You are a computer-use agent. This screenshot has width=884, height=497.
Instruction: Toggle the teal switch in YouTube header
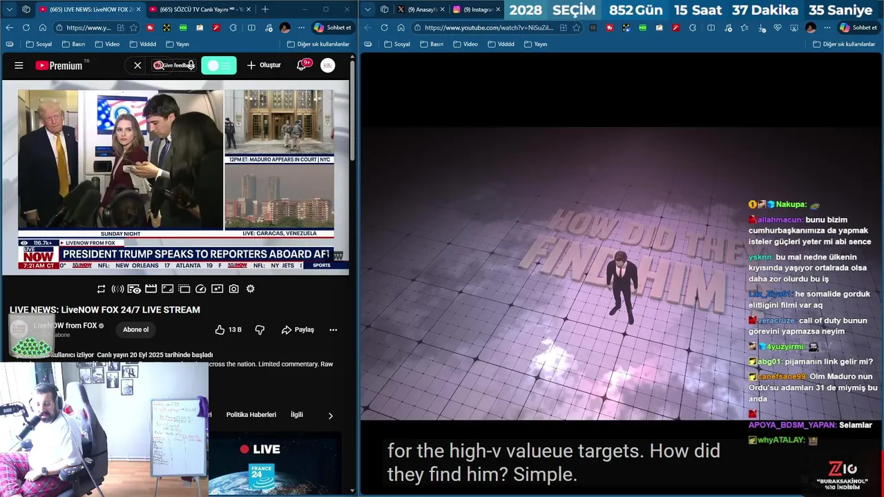coord(219,66)
